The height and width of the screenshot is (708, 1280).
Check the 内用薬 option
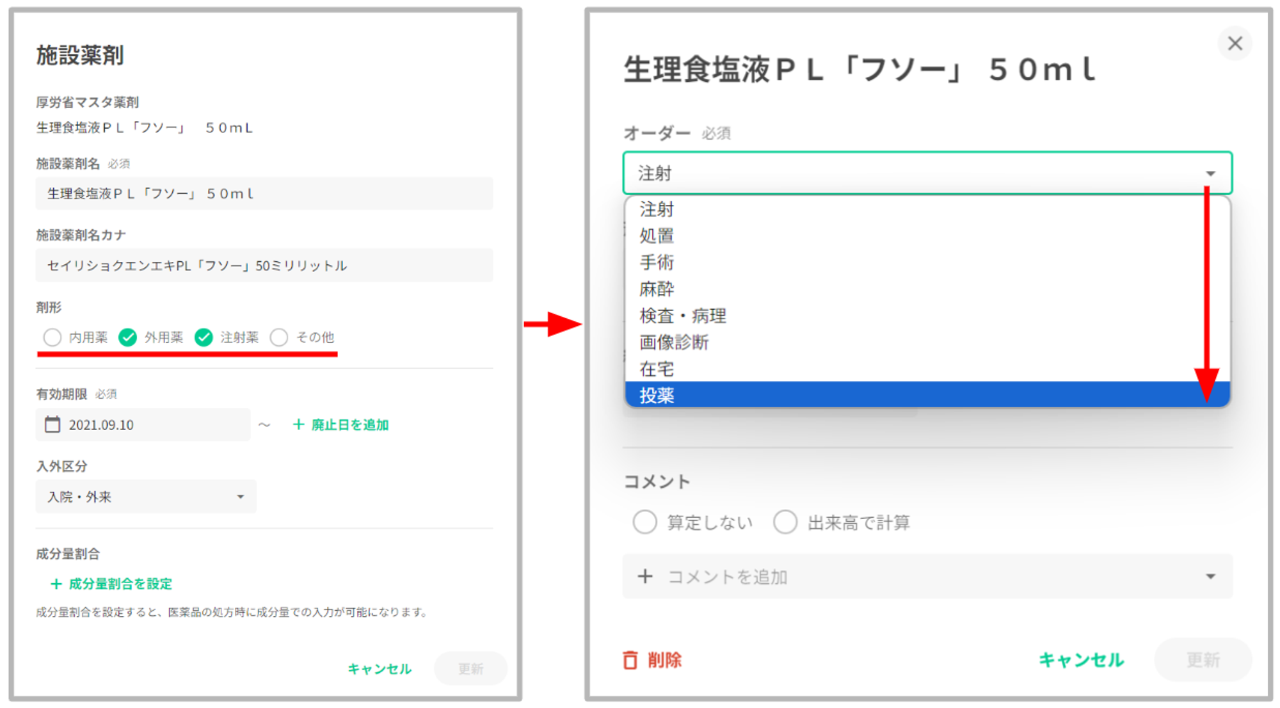(52, 337)
